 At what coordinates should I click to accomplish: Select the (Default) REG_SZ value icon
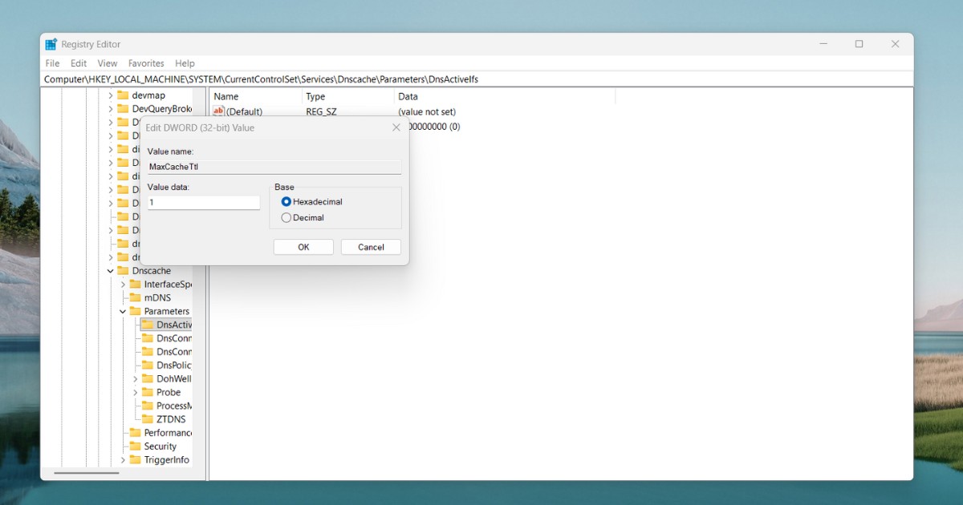[218, 111]
